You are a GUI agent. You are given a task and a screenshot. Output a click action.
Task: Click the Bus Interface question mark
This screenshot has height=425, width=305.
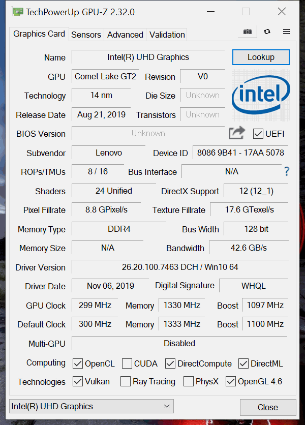tap(287, 171)
